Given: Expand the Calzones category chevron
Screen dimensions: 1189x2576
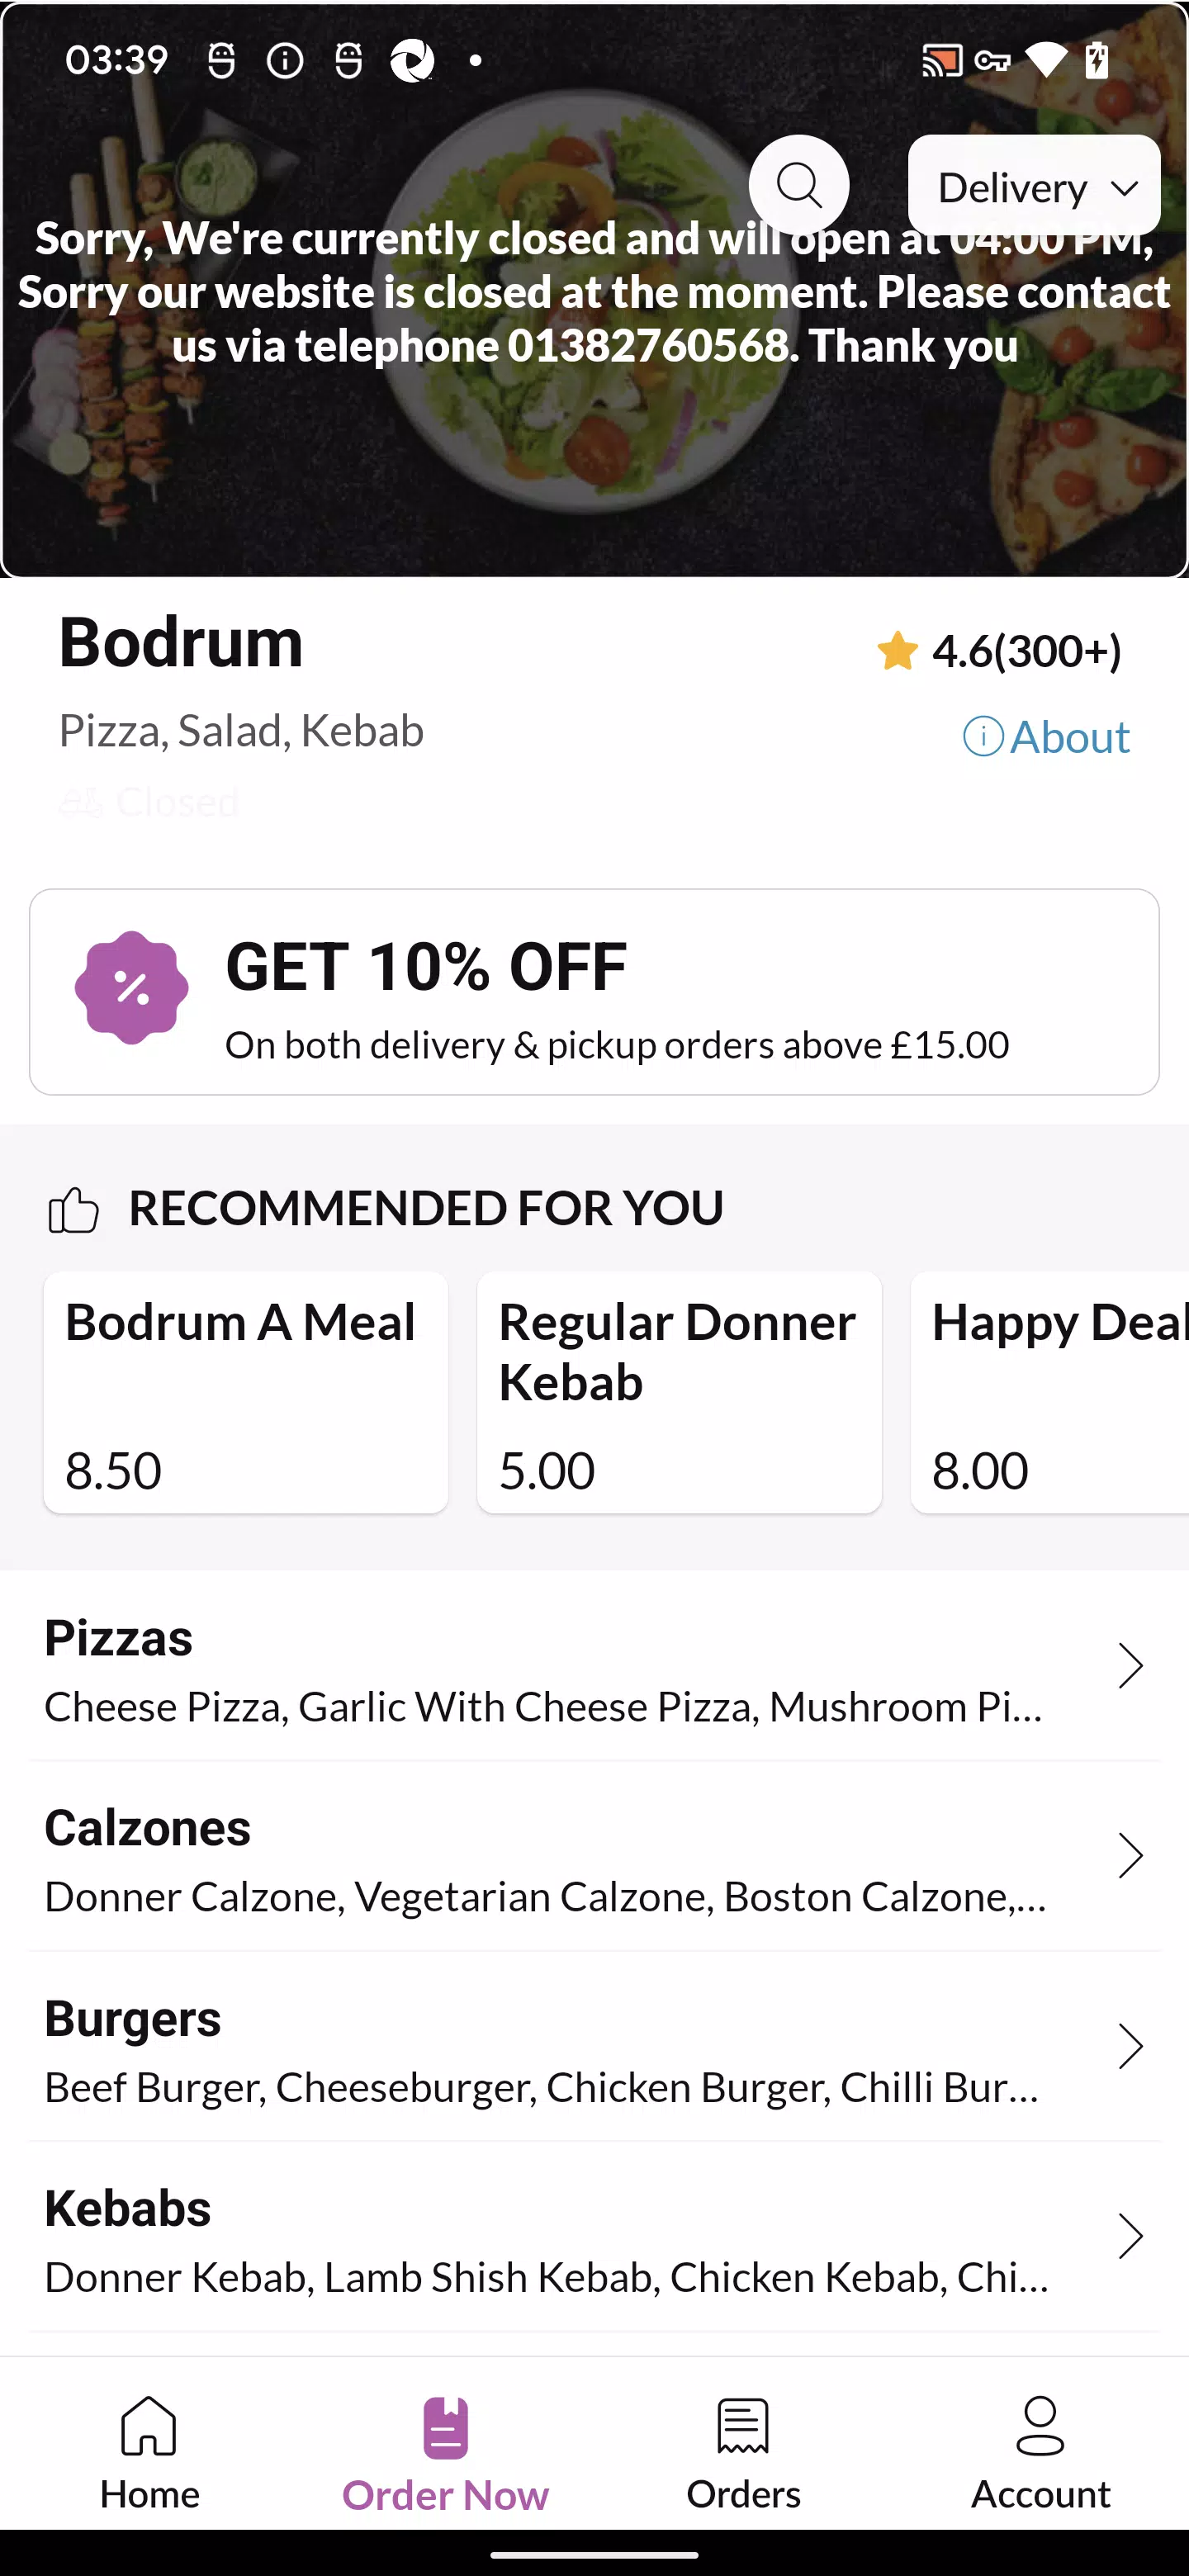Looking at the screenshot, I should pos(1130,1856).
